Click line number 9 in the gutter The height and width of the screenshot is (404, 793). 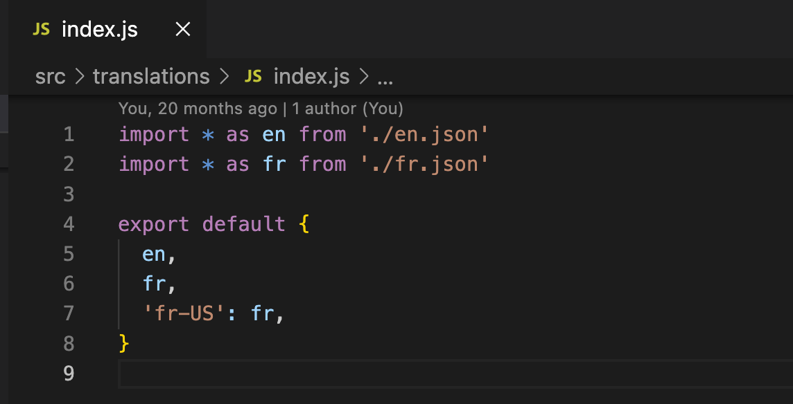point(68,374)
